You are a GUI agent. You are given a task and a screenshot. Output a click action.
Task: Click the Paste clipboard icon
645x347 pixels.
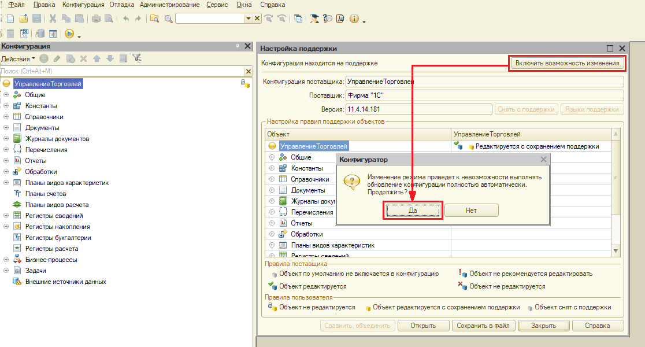(x=79, y=19)
